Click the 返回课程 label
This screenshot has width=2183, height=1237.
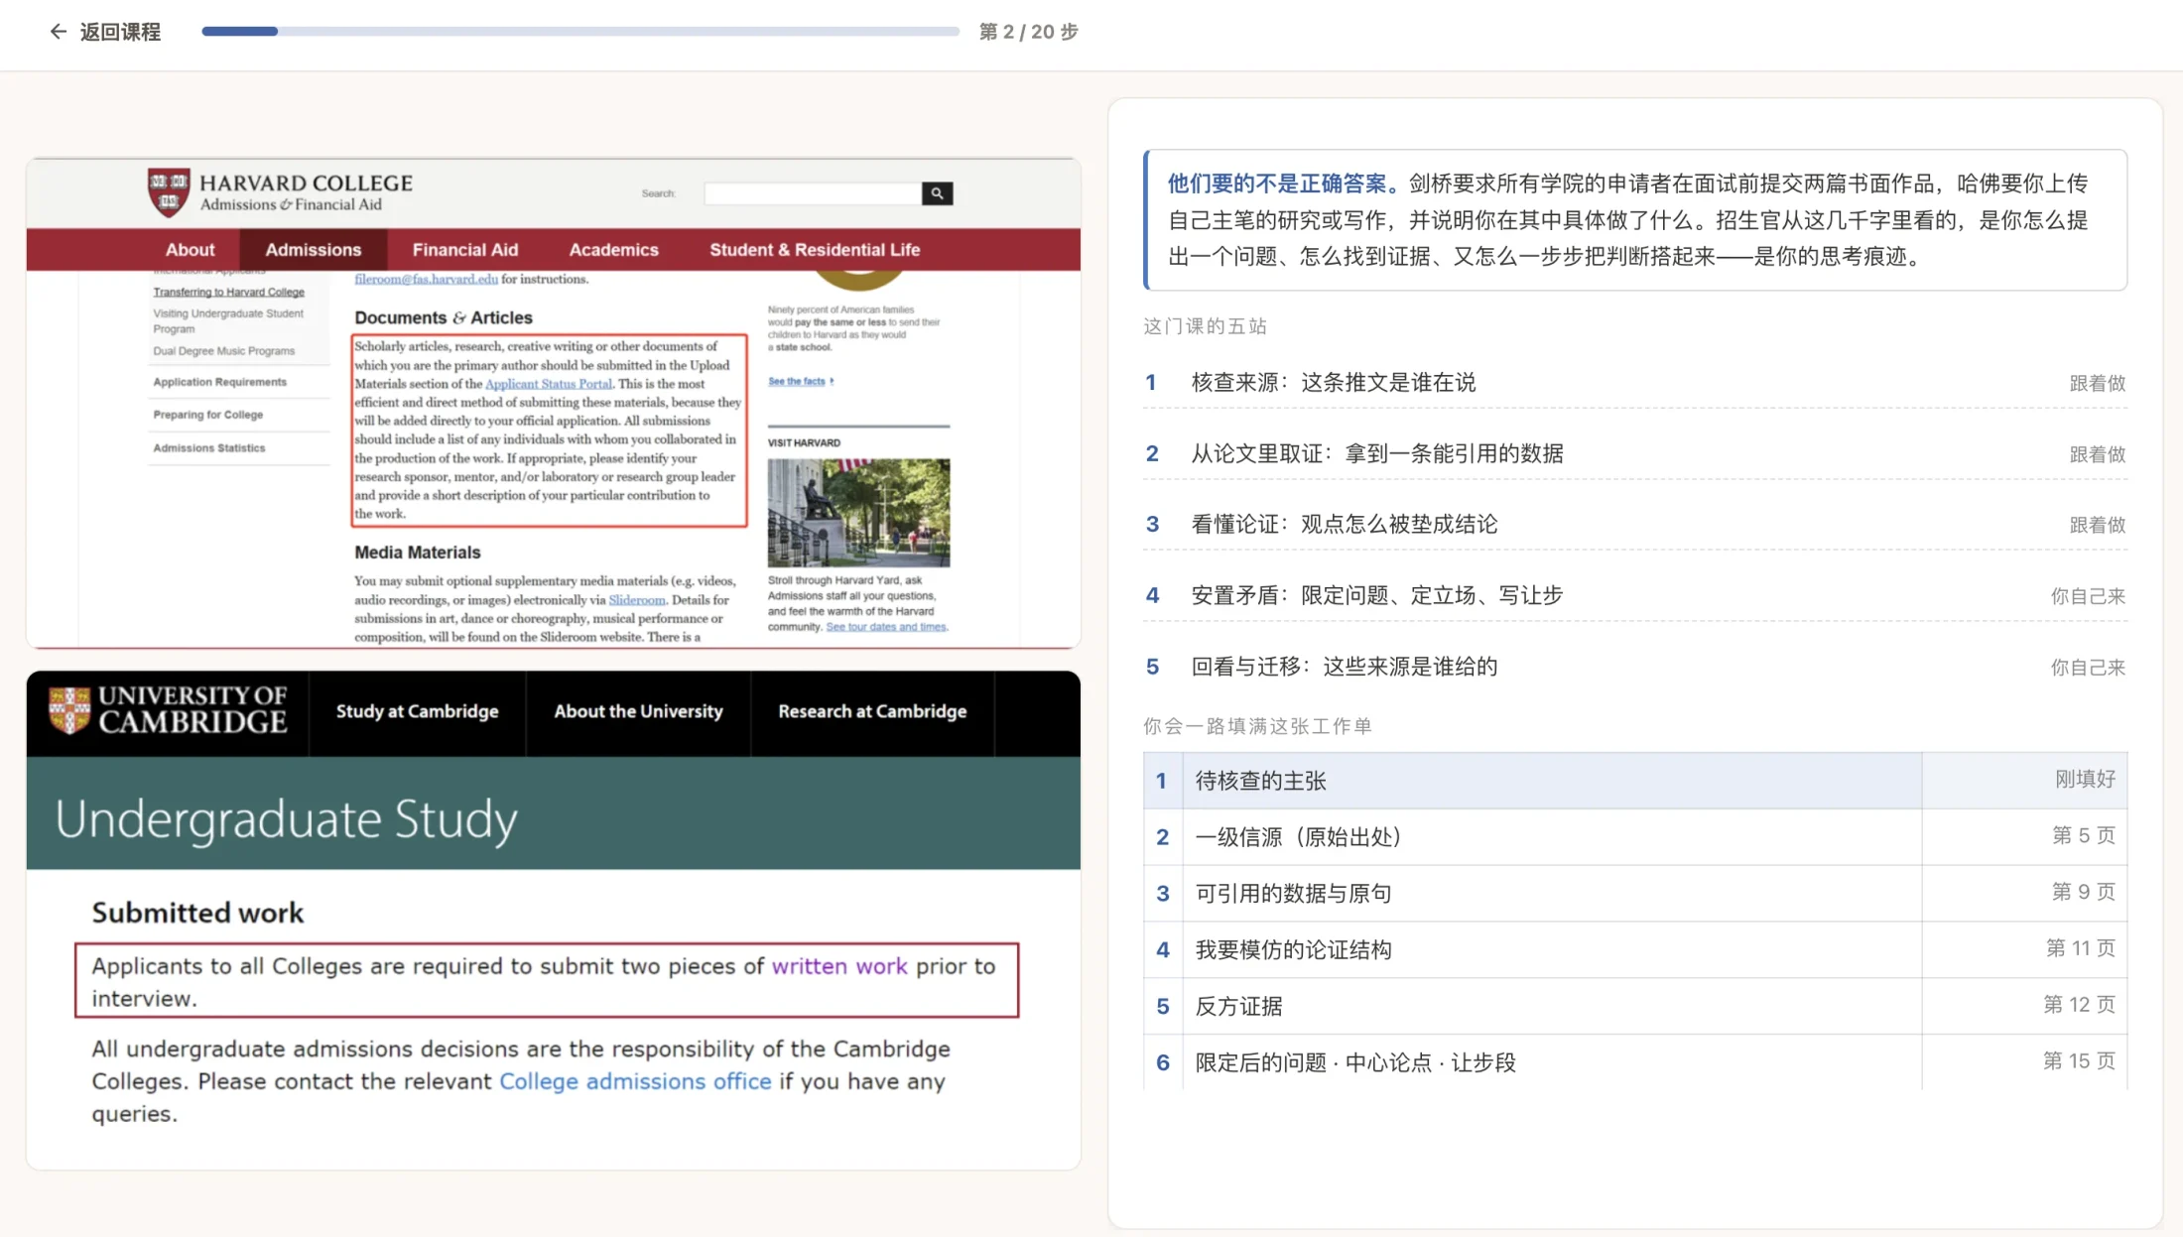point(120,32)
